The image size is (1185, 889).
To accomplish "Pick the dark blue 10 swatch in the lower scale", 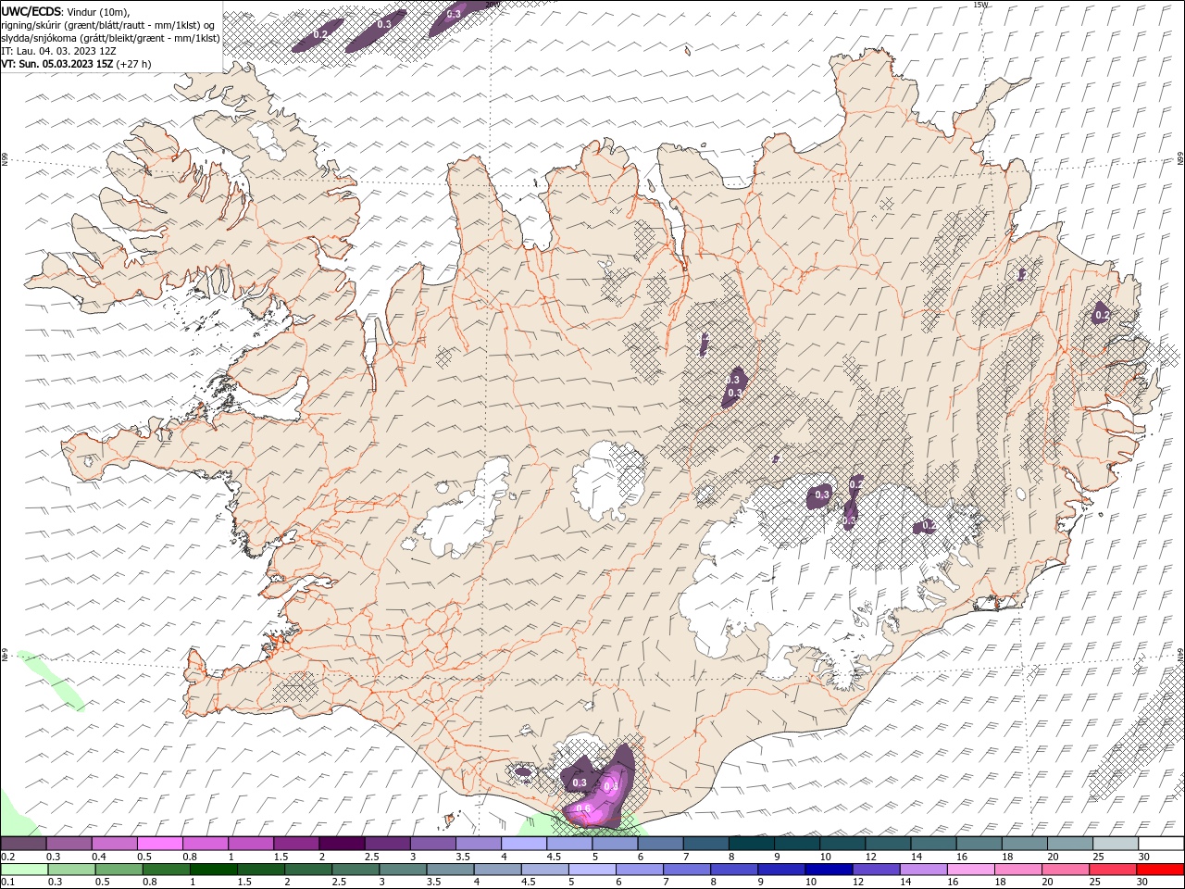I will click(x=828, y=870).
